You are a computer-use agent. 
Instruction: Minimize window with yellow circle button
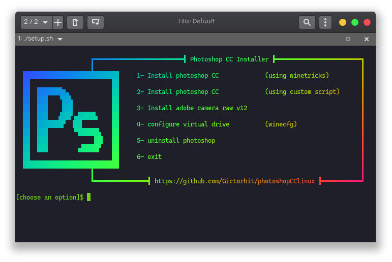[x=343, y=22]
